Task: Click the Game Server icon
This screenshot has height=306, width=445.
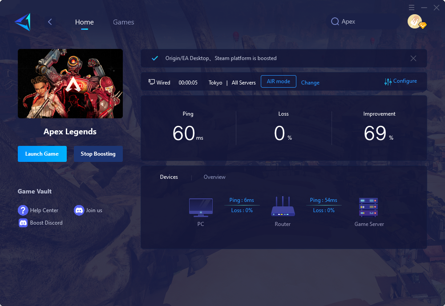Action: 368,207
